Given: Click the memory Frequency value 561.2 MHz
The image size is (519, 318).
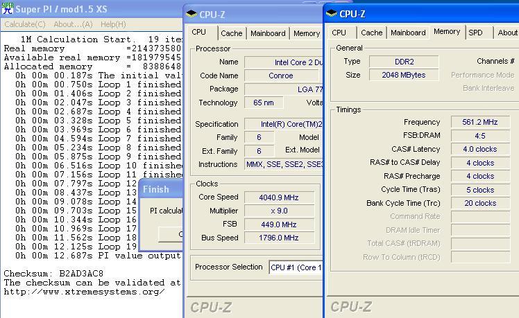Looking at the screenshot, I should point(480,123).
